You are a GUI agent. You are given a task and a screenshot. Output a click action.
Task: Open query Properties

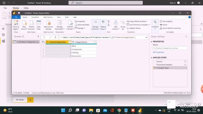tap(80, 21)
